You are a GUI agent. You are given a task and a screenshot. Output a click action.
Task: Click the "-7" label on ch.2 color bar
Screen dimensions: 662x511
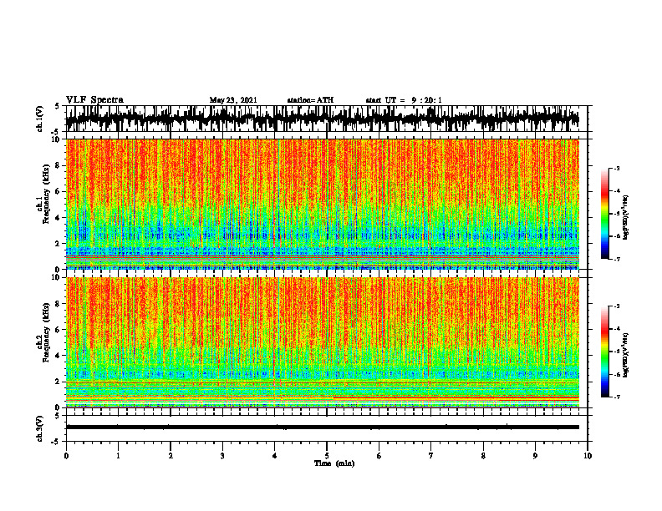pyautogui.click(x=617, y=397)
